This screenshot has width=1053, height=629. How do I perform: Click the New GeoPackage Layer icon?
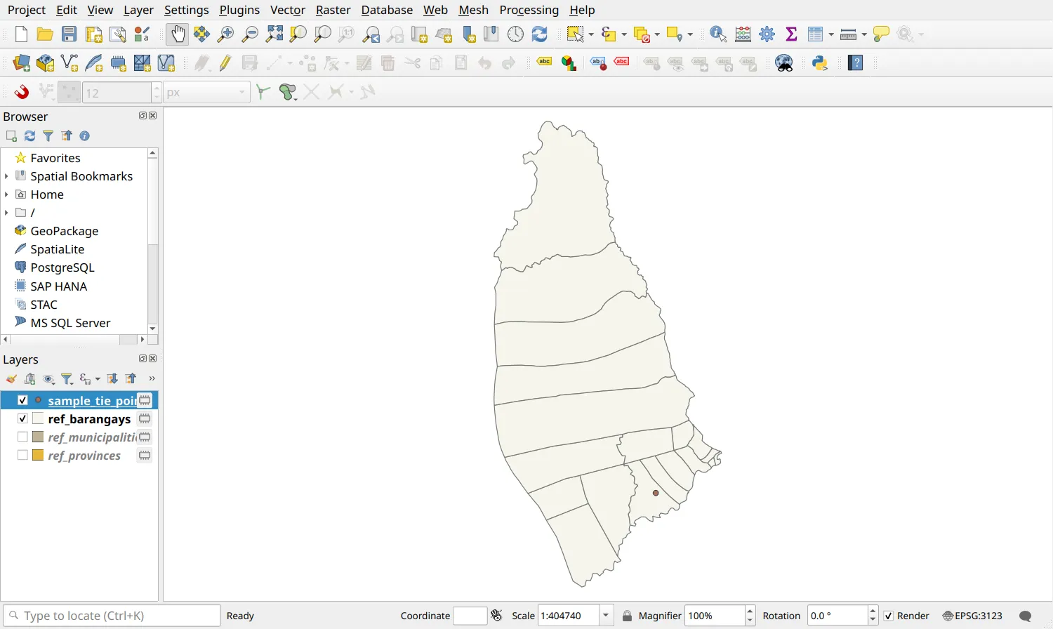click(x=45, y=62)
